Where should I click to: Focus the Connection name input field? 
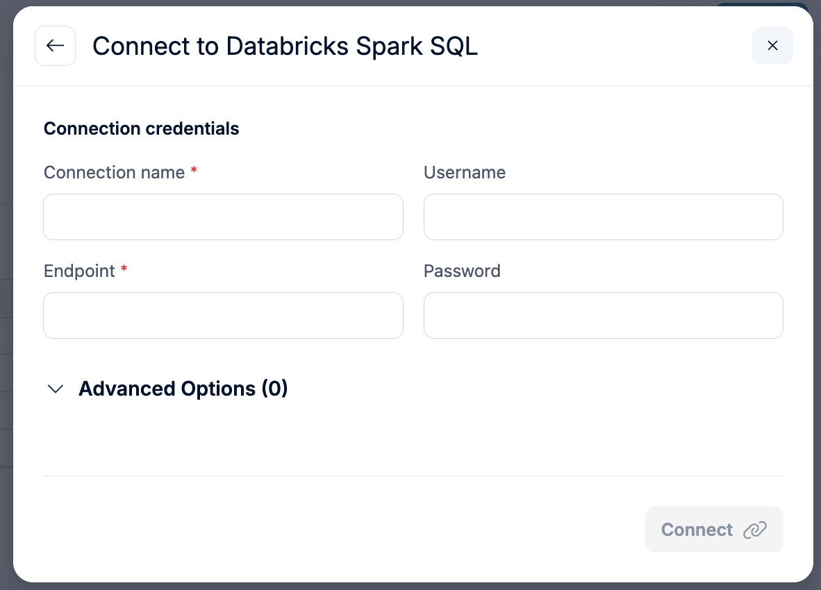(223, 217)
